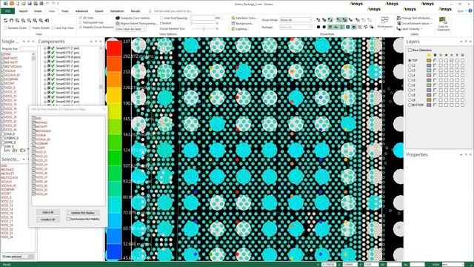Click the Select All button

(x=47, y=212)
